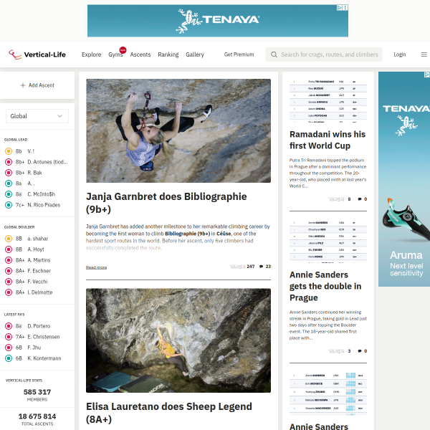Image resolution: width=430 pixels, height=430 pixels.
Task: Open the hamburger menu icon
Action: coord(424,54)
